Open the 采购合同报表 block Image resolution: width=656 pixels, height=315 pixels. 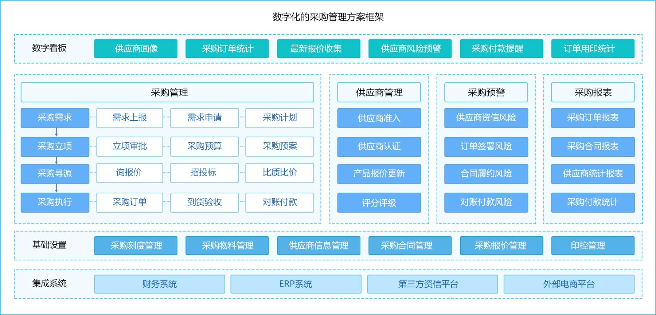[x=593, y=147]
